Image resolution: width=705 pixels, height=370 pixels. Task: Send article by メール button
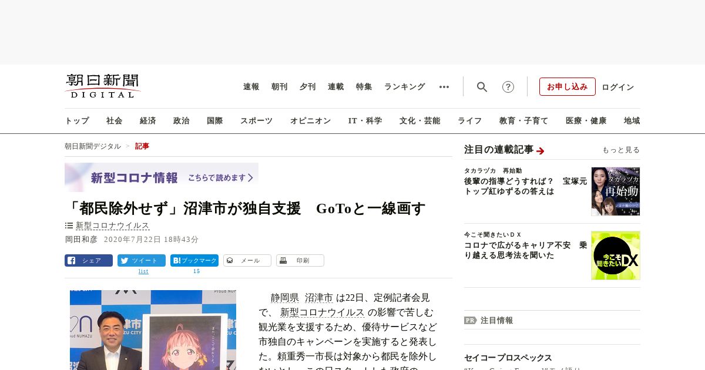pyautogui.click(x=247, y=260)
